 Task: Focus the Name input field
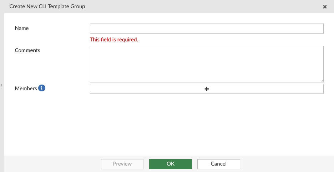207,29
